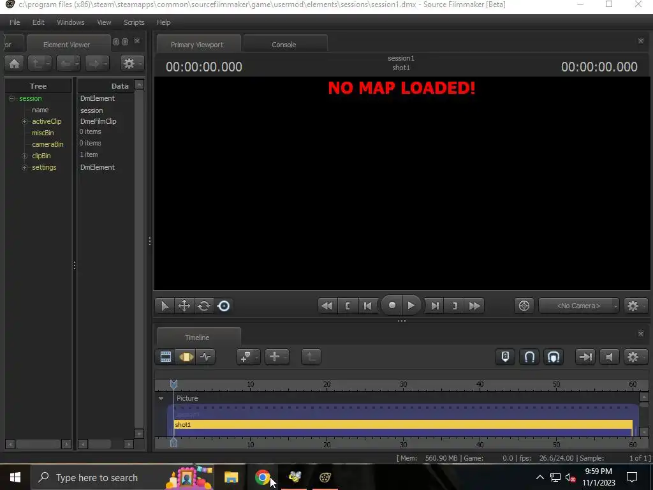Image resolution: width=653 pixels, height=490 pixels.
Task: Open the Help menu
Action: pyautogui.click(x=164, y=22)
